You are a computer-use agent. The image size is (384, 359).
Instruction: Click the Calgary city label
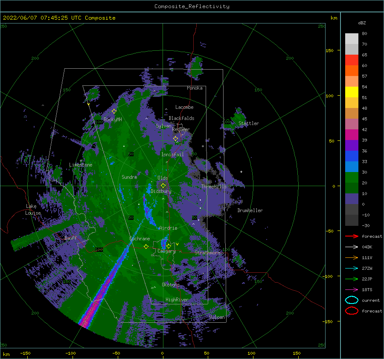tap(166, 251)
